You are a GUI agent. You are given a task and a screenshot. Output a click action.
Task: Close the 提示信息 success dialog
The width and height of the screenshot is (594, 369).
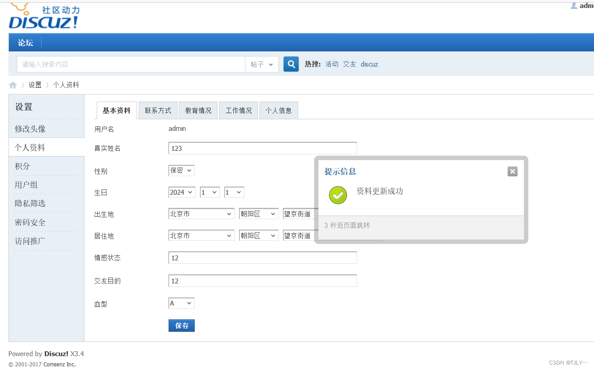pyautogui.click(x=512, y=171)
